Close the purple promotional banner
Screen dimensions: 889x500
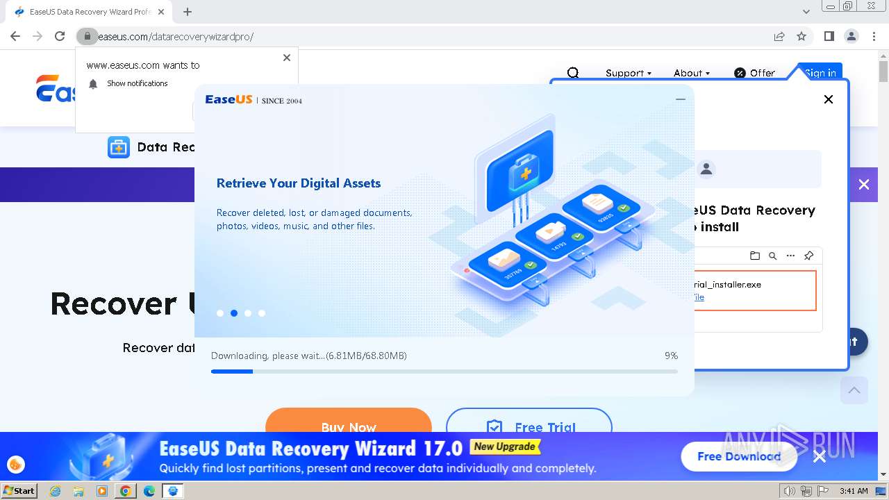(863, 184)
